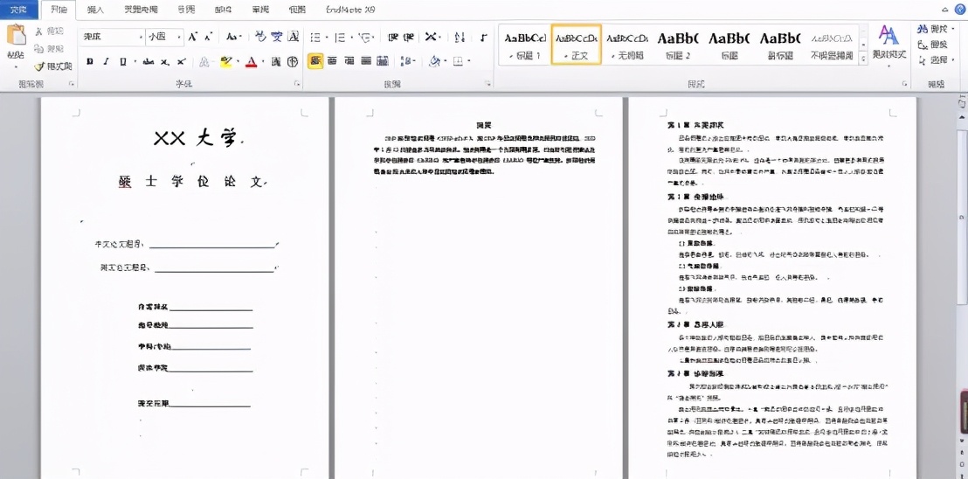Apply the Character Border icon

click(x=294, y=37)
